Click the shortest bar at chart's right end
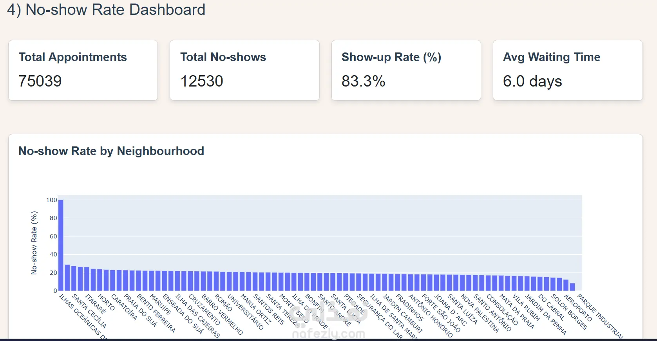The image size is (657, 341). [572, 287]
